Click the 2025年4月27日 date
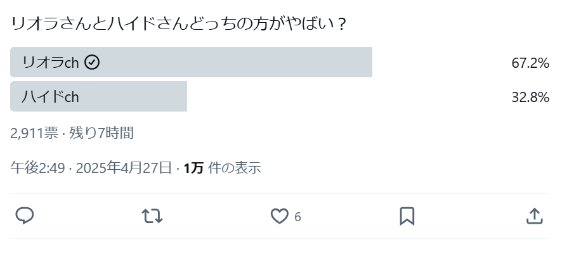The width and height of the screenshot is (562, 256). tap(124, 168)
